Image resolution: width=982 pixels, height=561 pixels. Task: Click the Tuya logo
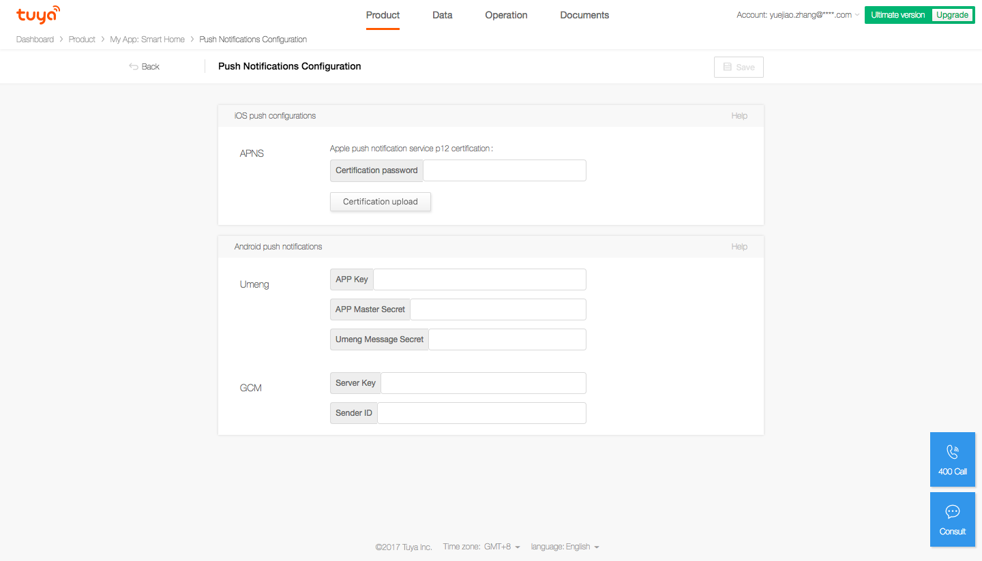click(x=38, y=14)
